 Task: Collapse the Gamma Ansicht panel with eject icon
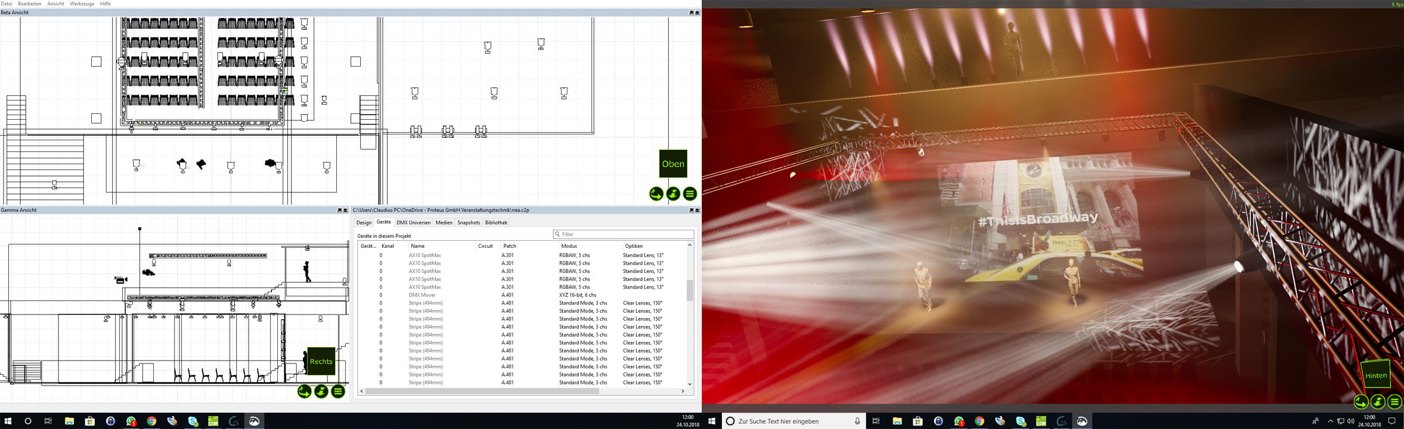point(345,210)
